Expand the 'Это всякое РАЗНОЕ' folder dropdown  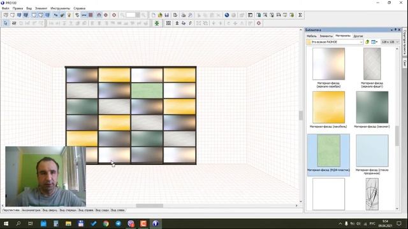coord(361,42)
